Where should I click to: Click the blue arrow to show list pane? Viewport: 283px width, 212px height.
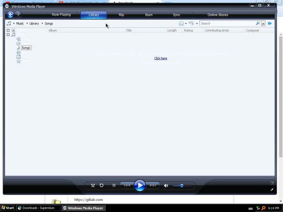point(270,23)
